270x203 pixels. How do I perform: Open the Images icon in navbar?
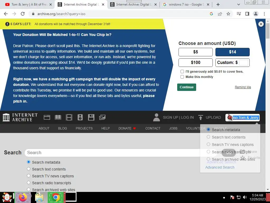[102, 118]
